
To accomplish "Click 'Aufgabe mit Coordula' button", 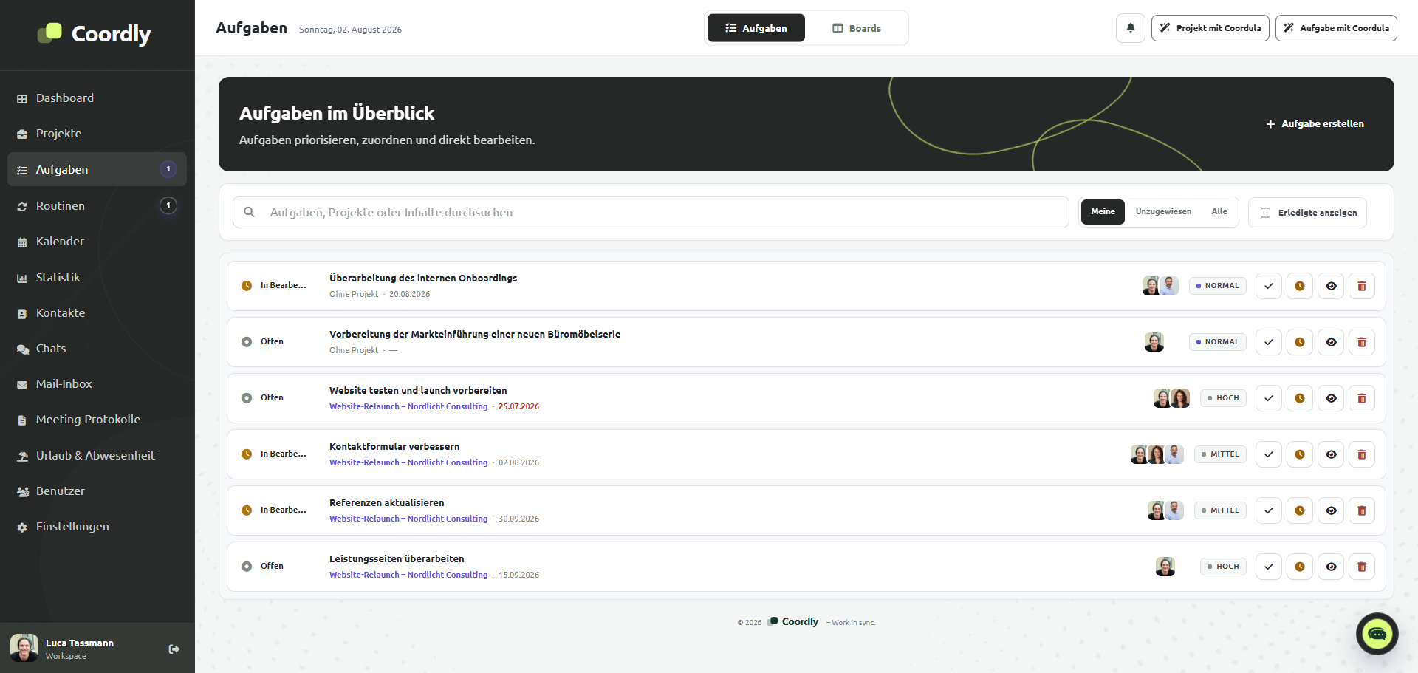I will click(1336, 28).
